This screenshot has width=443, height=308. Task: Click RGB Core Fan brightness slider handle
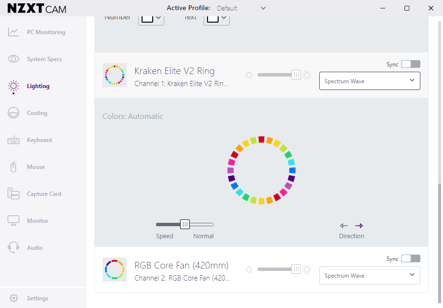(296, 269)
